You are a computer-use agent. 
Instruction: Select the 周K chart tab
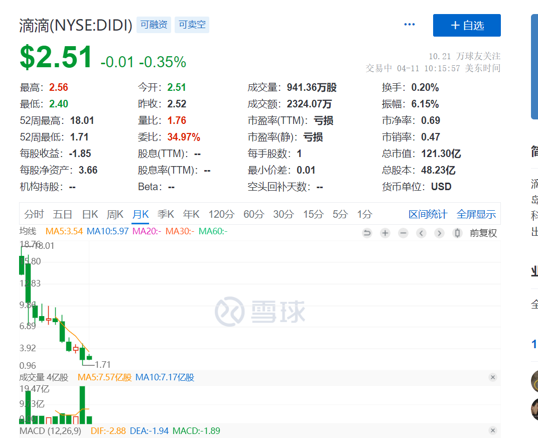[x=115, y=214]
